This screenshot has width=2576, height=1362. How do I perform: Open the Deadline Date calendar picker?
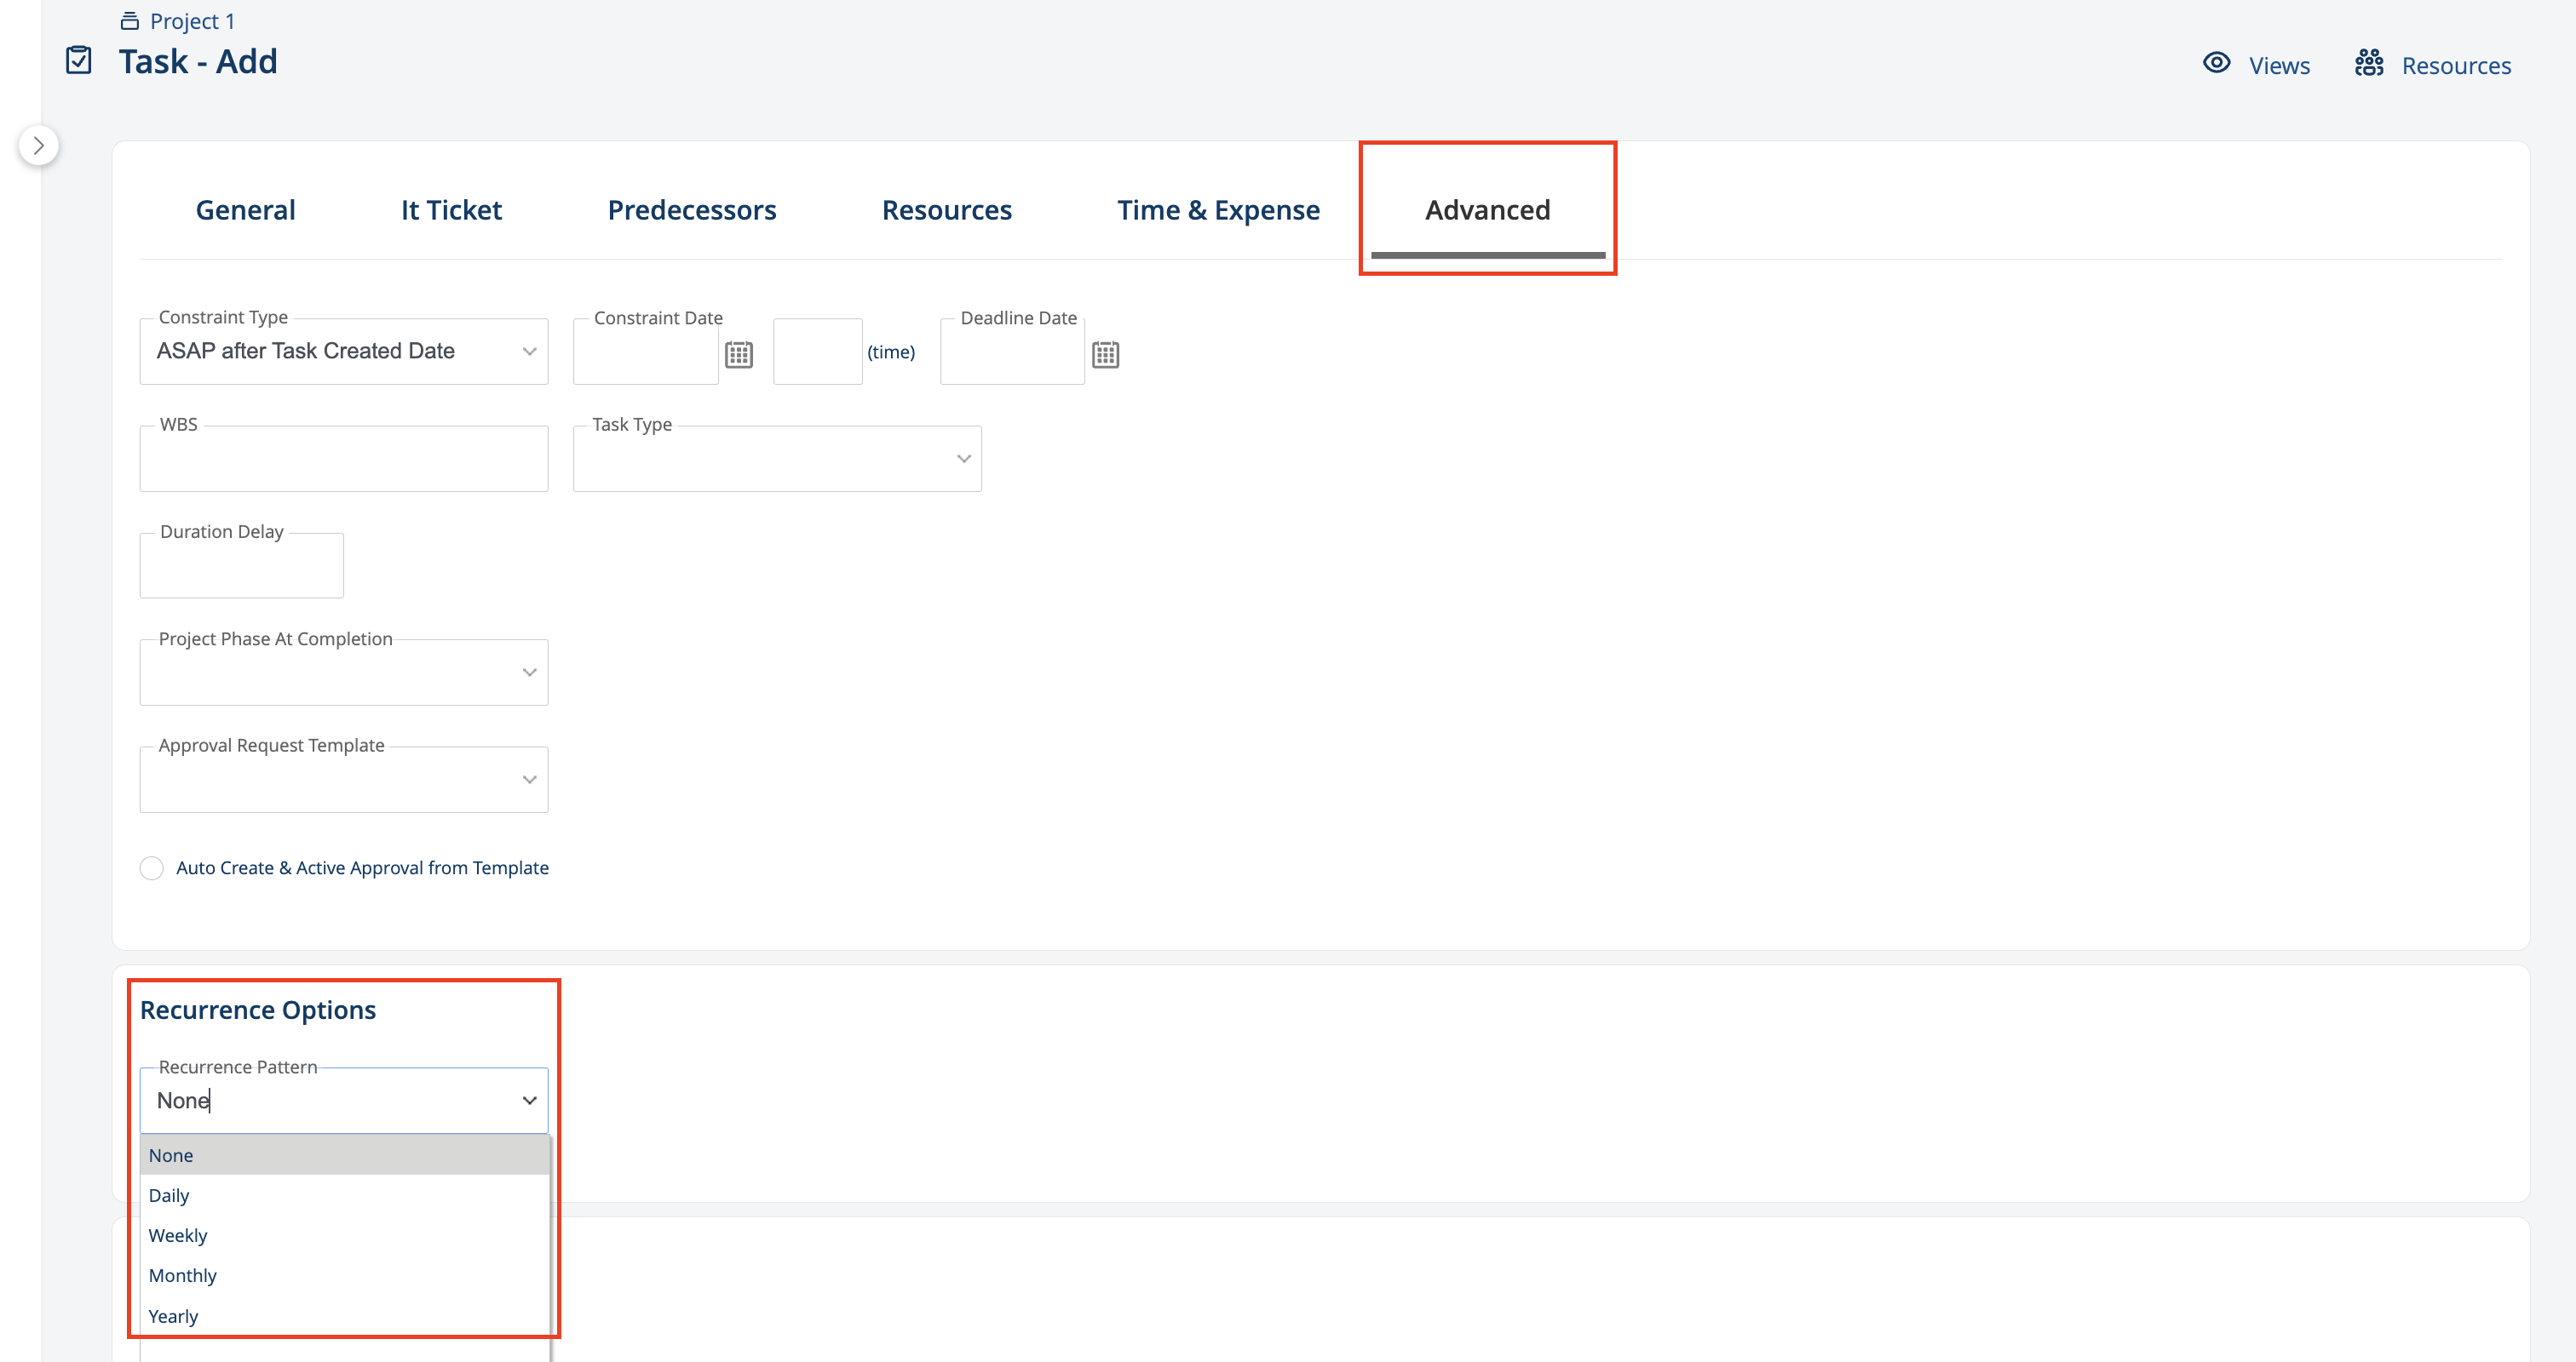(x=1105, y=355)
